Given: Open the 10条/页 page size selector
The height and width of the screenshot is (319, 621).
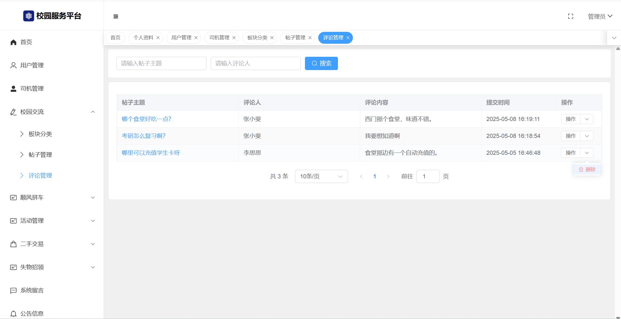Looking at the screenshot, I should pos(321,176).
